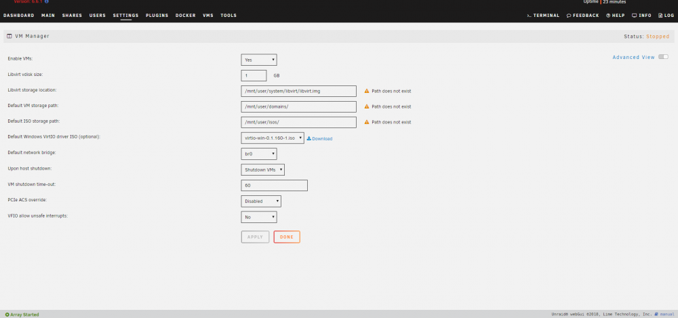Click the Array Started status icon
Image resolution: width=678 pixels, height=318 pixels.
click(x=7, y=315)
